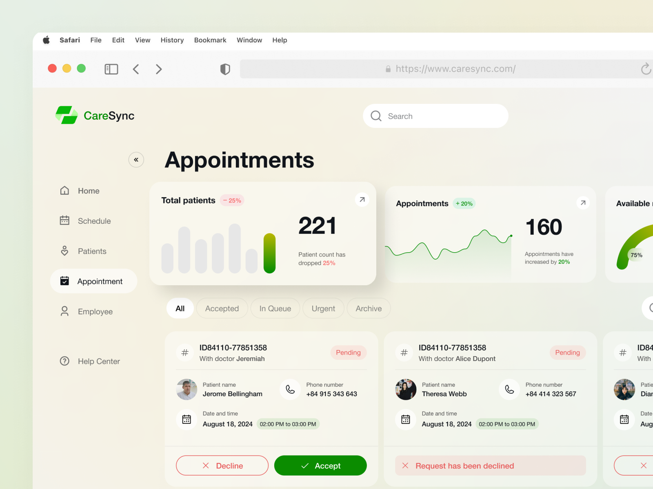The width and height of the screenshot is (653, 489).
Task: Open the Appointments card expand arrow
Action: [x=583, y=203]
